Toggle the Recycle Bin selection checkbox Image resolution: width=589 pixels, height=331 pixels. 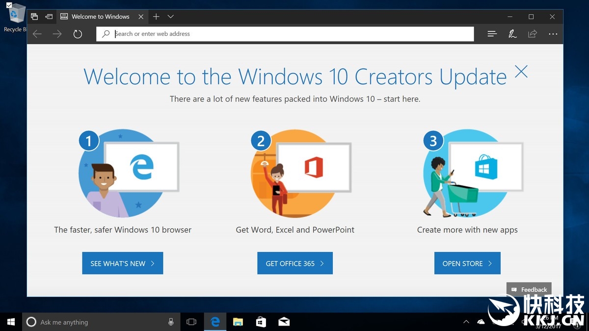9,5
